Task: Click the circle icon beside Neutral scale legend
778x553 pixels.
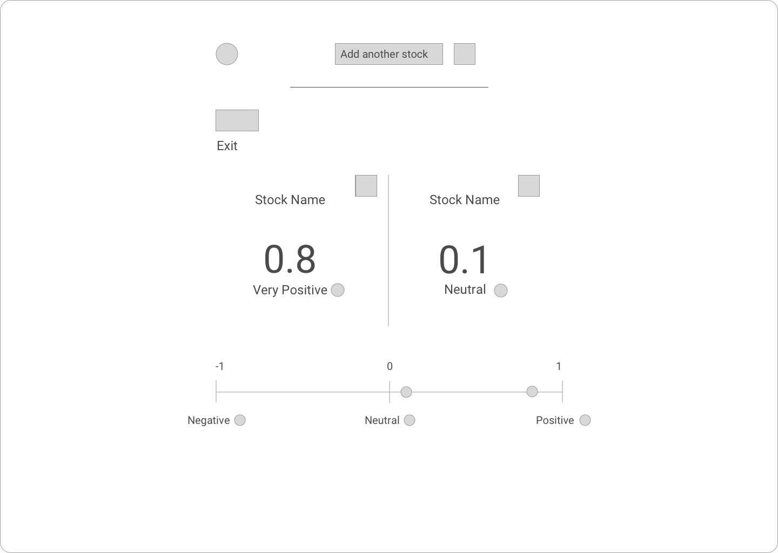Action: (x=410, y=420)
